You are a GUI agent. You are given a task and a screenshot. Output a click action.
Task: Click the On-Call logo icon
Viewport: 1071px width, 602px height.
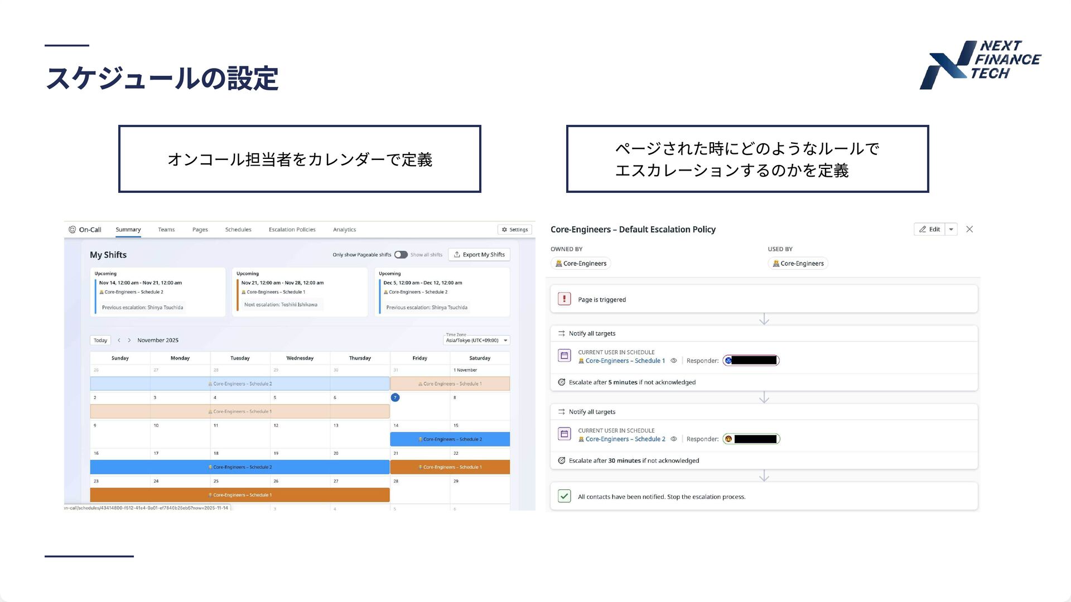point(72,230)
